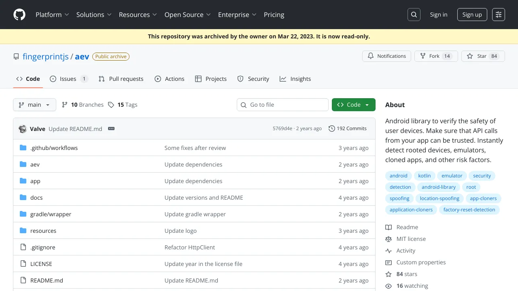Click the GitHub logo icon
Image resolution: width=518 pixels, height=291 pixels.
click(19, 15)
